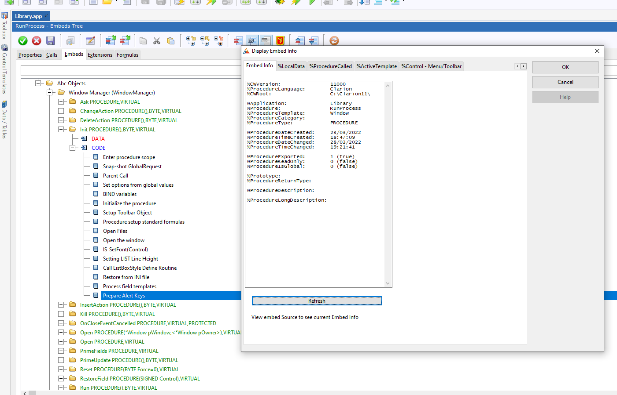
Task: Collapse the CODE node under Init
Action: coord(73,148)
